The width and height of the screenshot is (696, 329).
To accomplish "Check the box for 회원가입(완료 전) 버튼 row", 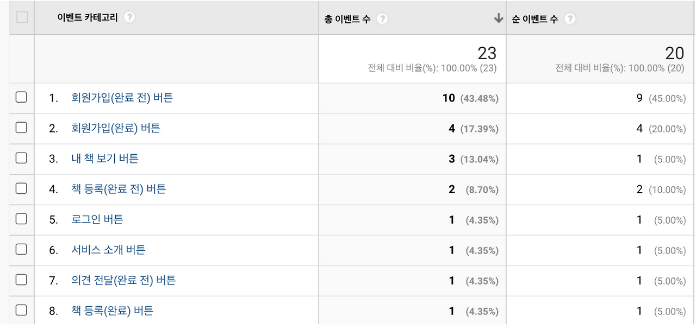I will coord(21,97).
